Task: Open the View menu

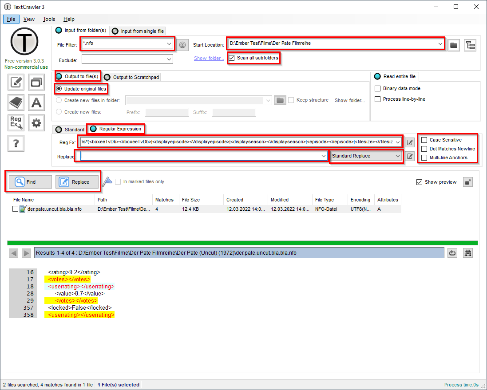Action: (29, 19)
